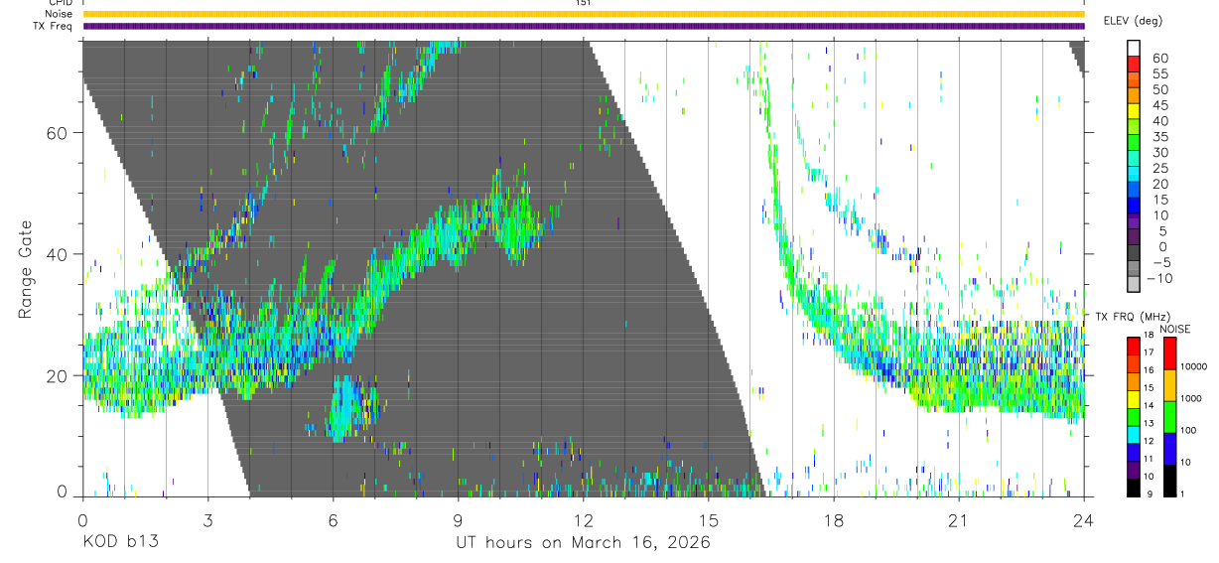Click the 'UT hours on March 16, 2026' axis title
1219x563 pixels.
click(583, 543)
